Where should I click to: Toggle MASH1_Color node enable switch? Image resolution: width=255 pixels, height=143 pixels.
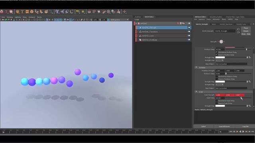[x=189, y=36]
